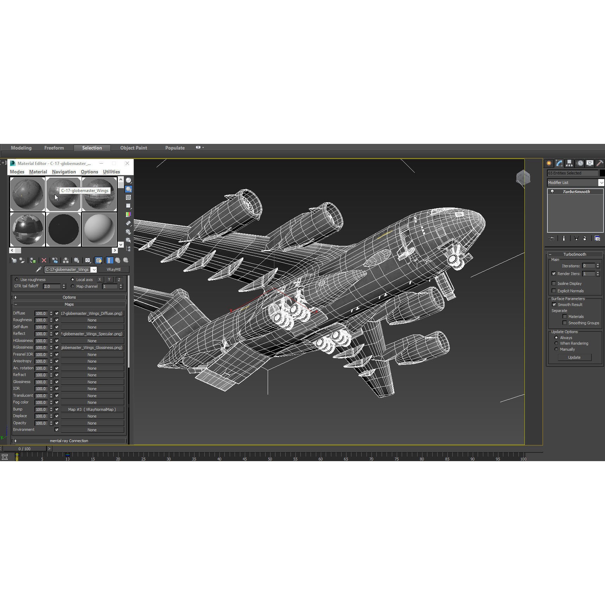Enable the Isoline Display checkbox
The height and width of the screenshot is (605, 605).
(554, 284)
